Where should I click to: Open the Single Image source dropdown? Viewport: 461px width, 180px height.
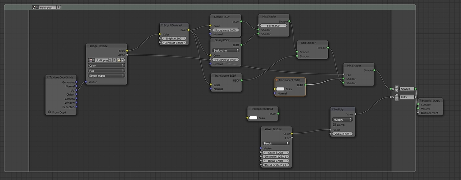click(x=106, y=75)
